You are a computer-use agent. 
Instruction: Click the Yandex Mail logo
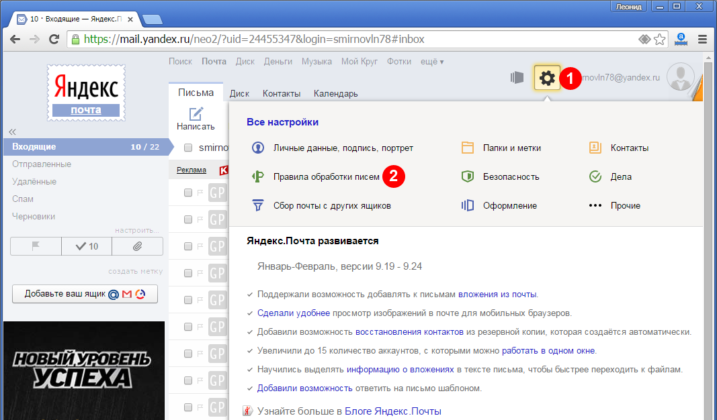(86, 93)
